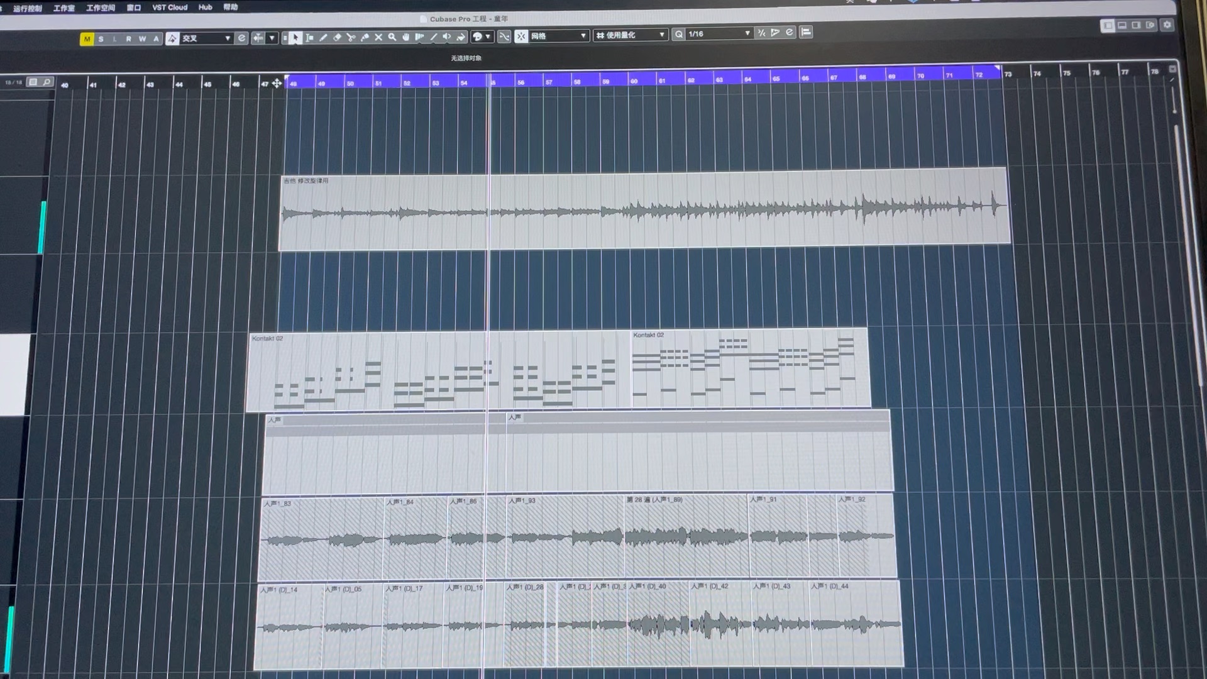Select the Mute X tool
Image resolution: width=1207 pixels, height=679 pixels.
click(x=378, y=38)
